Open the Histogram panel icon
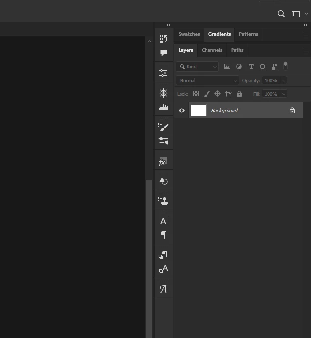 pyautogui.click(x=163, y=107)
